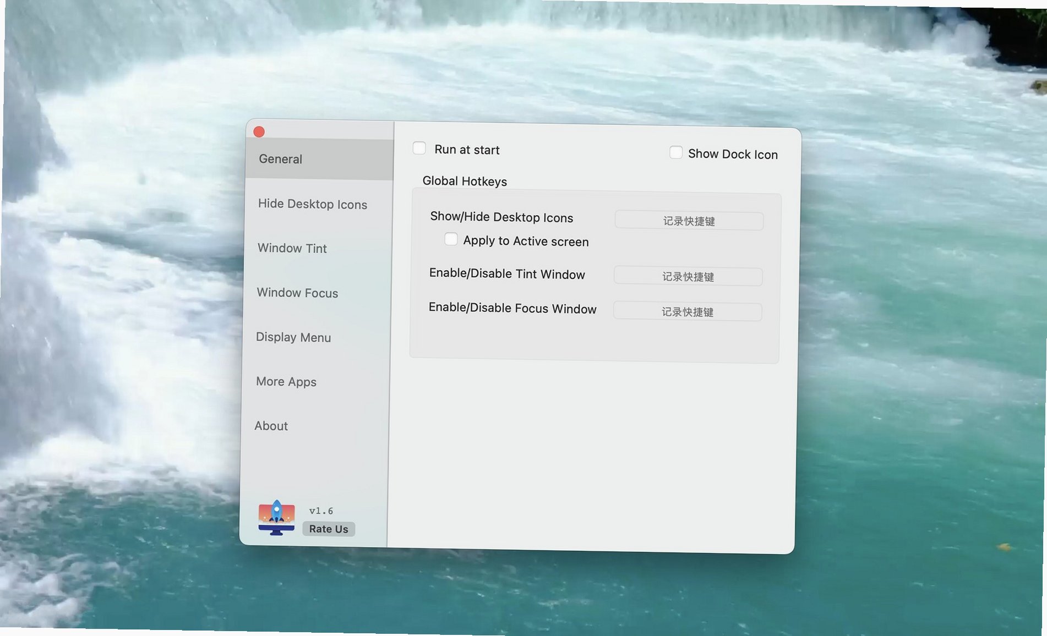Viewport: 1047px width, 636px height.
Task: Click the rocket monitor app icon
Action: (x=276, y=518)
